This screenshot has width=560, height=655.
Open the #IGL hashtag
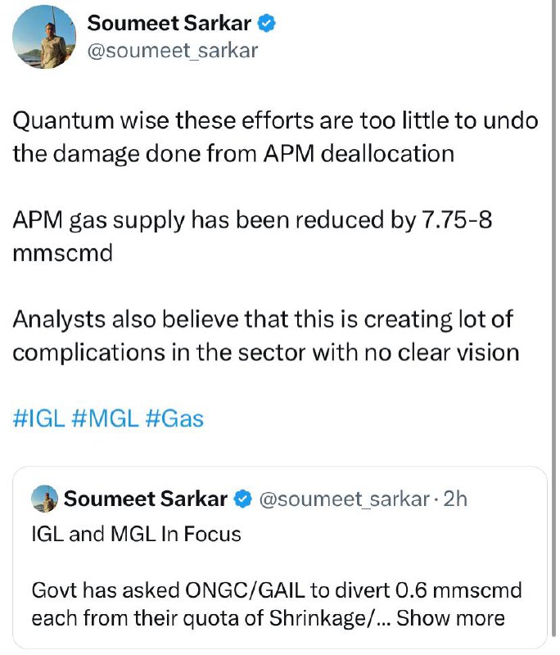click(x=39, y=418)
